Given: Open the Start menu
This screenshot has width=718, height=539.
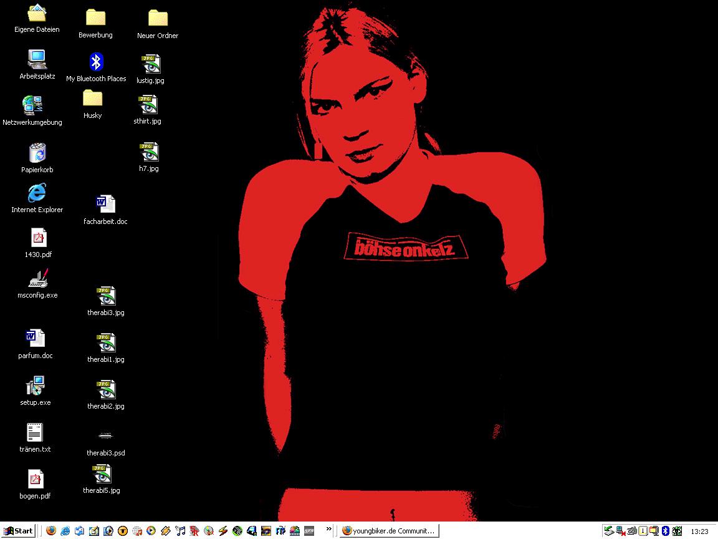Looking at the screenshot, I should click(x=18, y=531).
